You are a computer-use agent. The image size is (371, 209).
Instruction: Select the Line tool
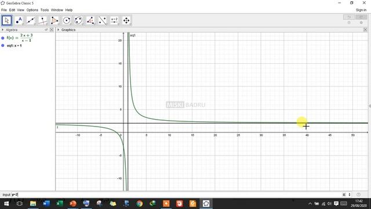[31, 20]
